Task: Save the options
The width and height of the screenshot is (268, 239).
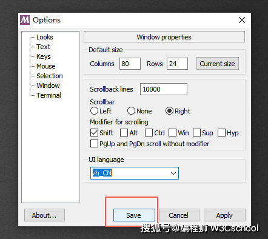Action: [134, 215]
